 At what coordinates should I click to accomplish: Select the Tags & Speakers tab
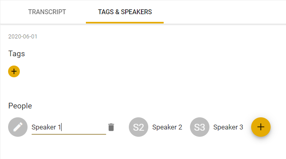[125, 12]
